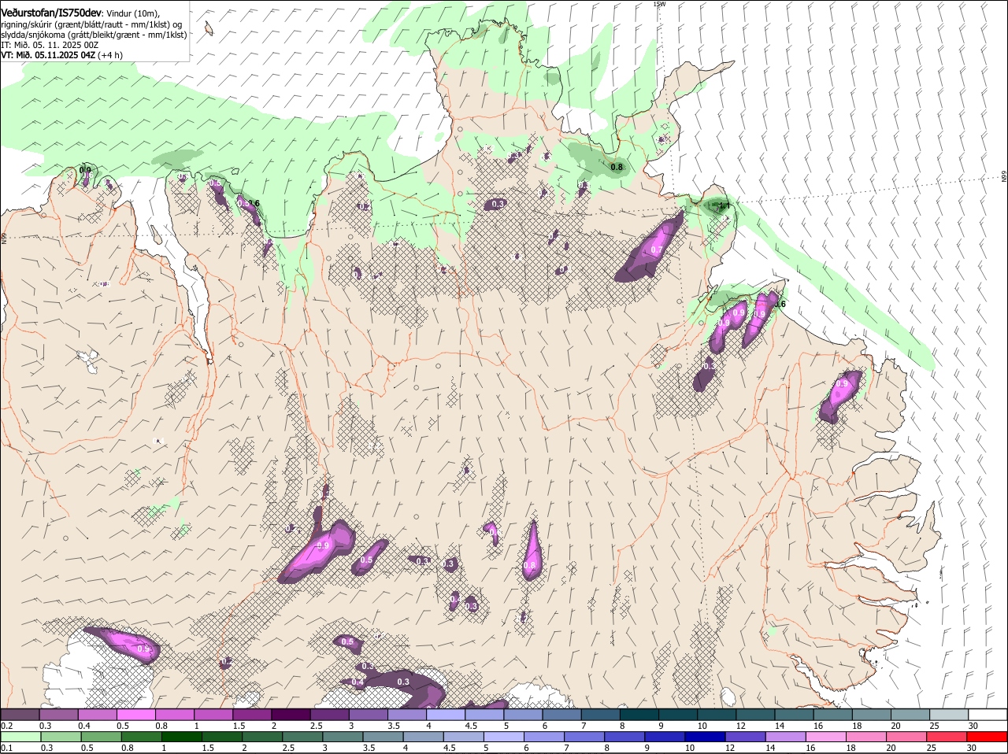Viewport: 1008px width, 754px height.
Task: Pick the rain legend swatch between 6 and 7
Action: 544,737
